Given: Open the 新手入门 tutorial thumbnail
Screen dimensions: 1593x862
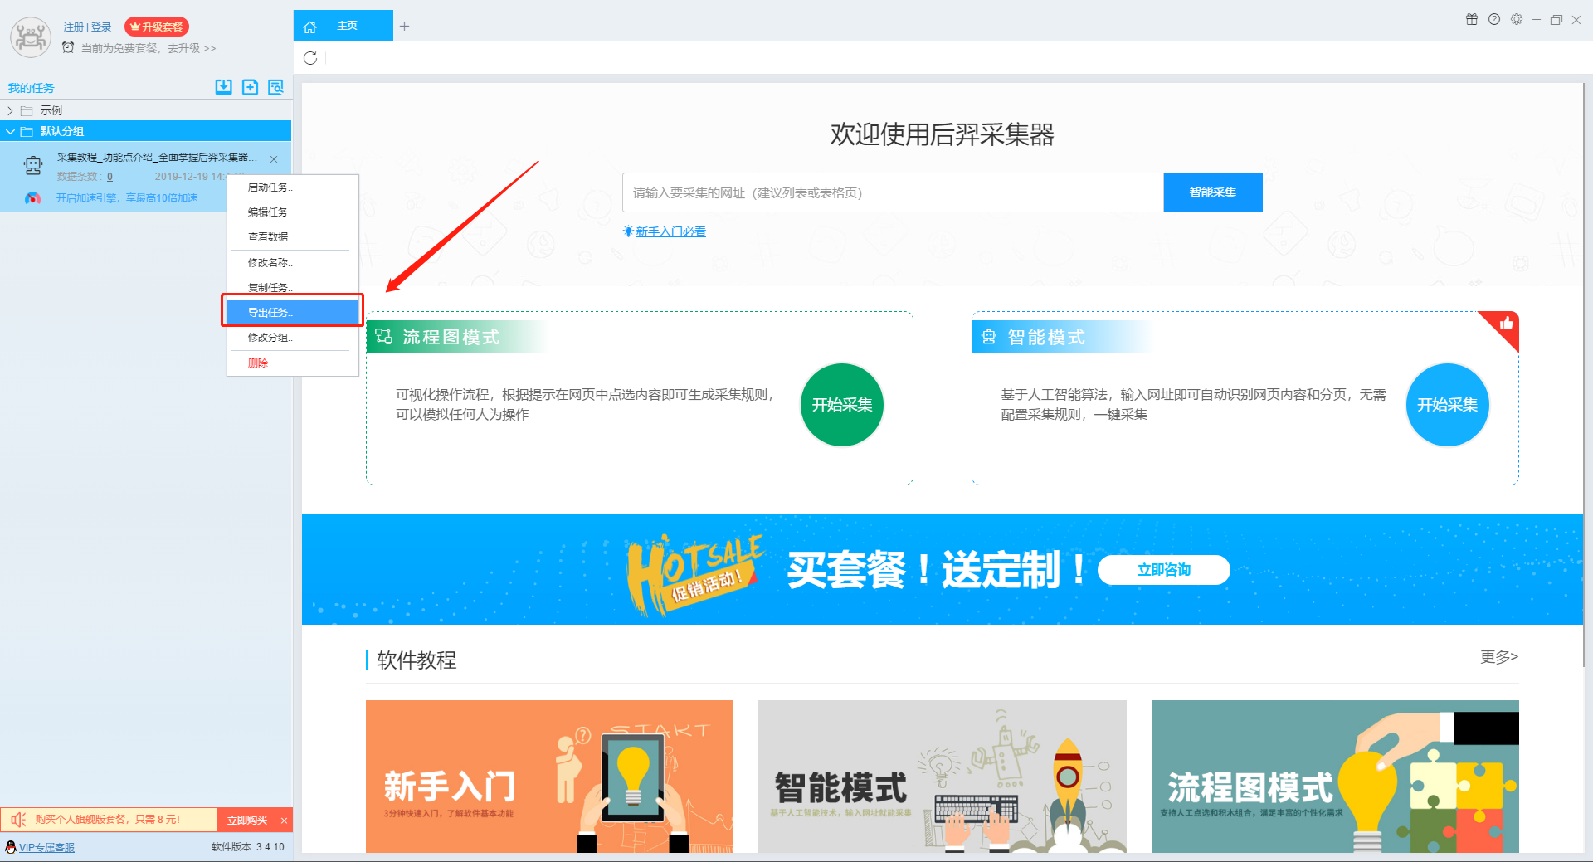Looking at the screenshot, I should tap(549, 776).
